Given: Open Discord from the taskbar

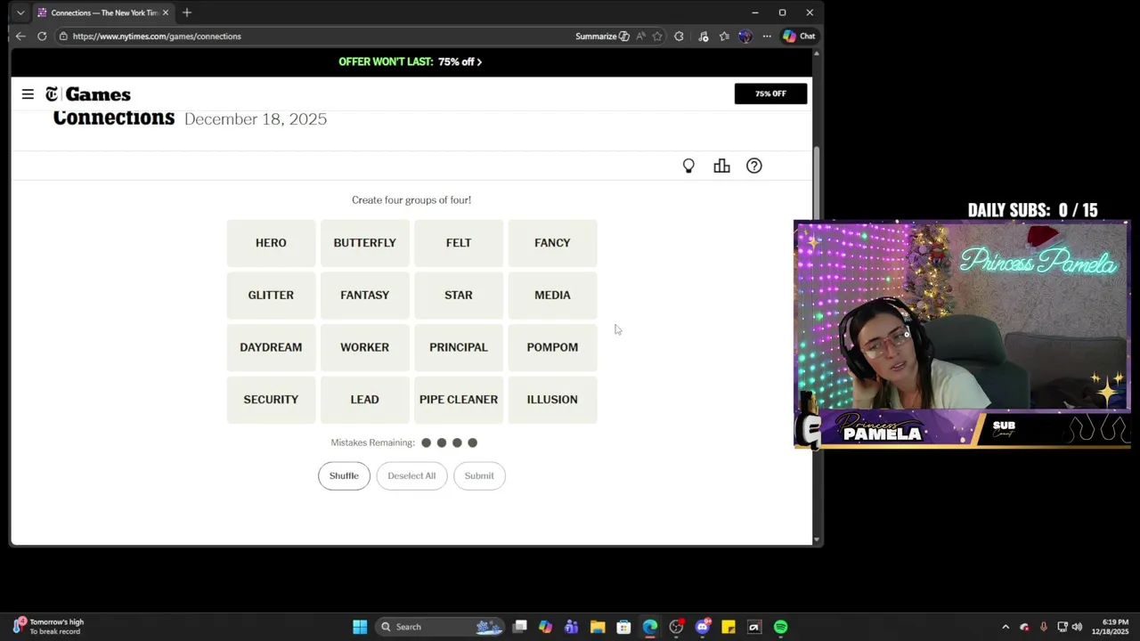Looking at the screenshot, I should 703,627.
